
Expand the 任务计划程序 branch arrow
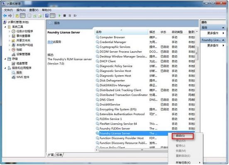point(10,31)
